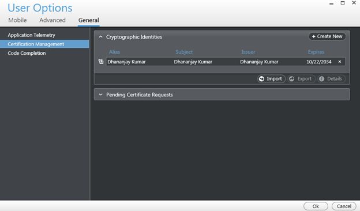Screen dimensions: 360x211
Task: Open Code Completion settings
Action: pos(27,53)
